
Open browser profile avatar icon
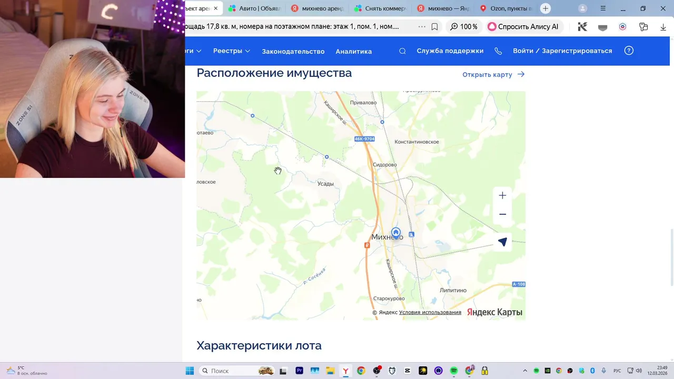582,8
